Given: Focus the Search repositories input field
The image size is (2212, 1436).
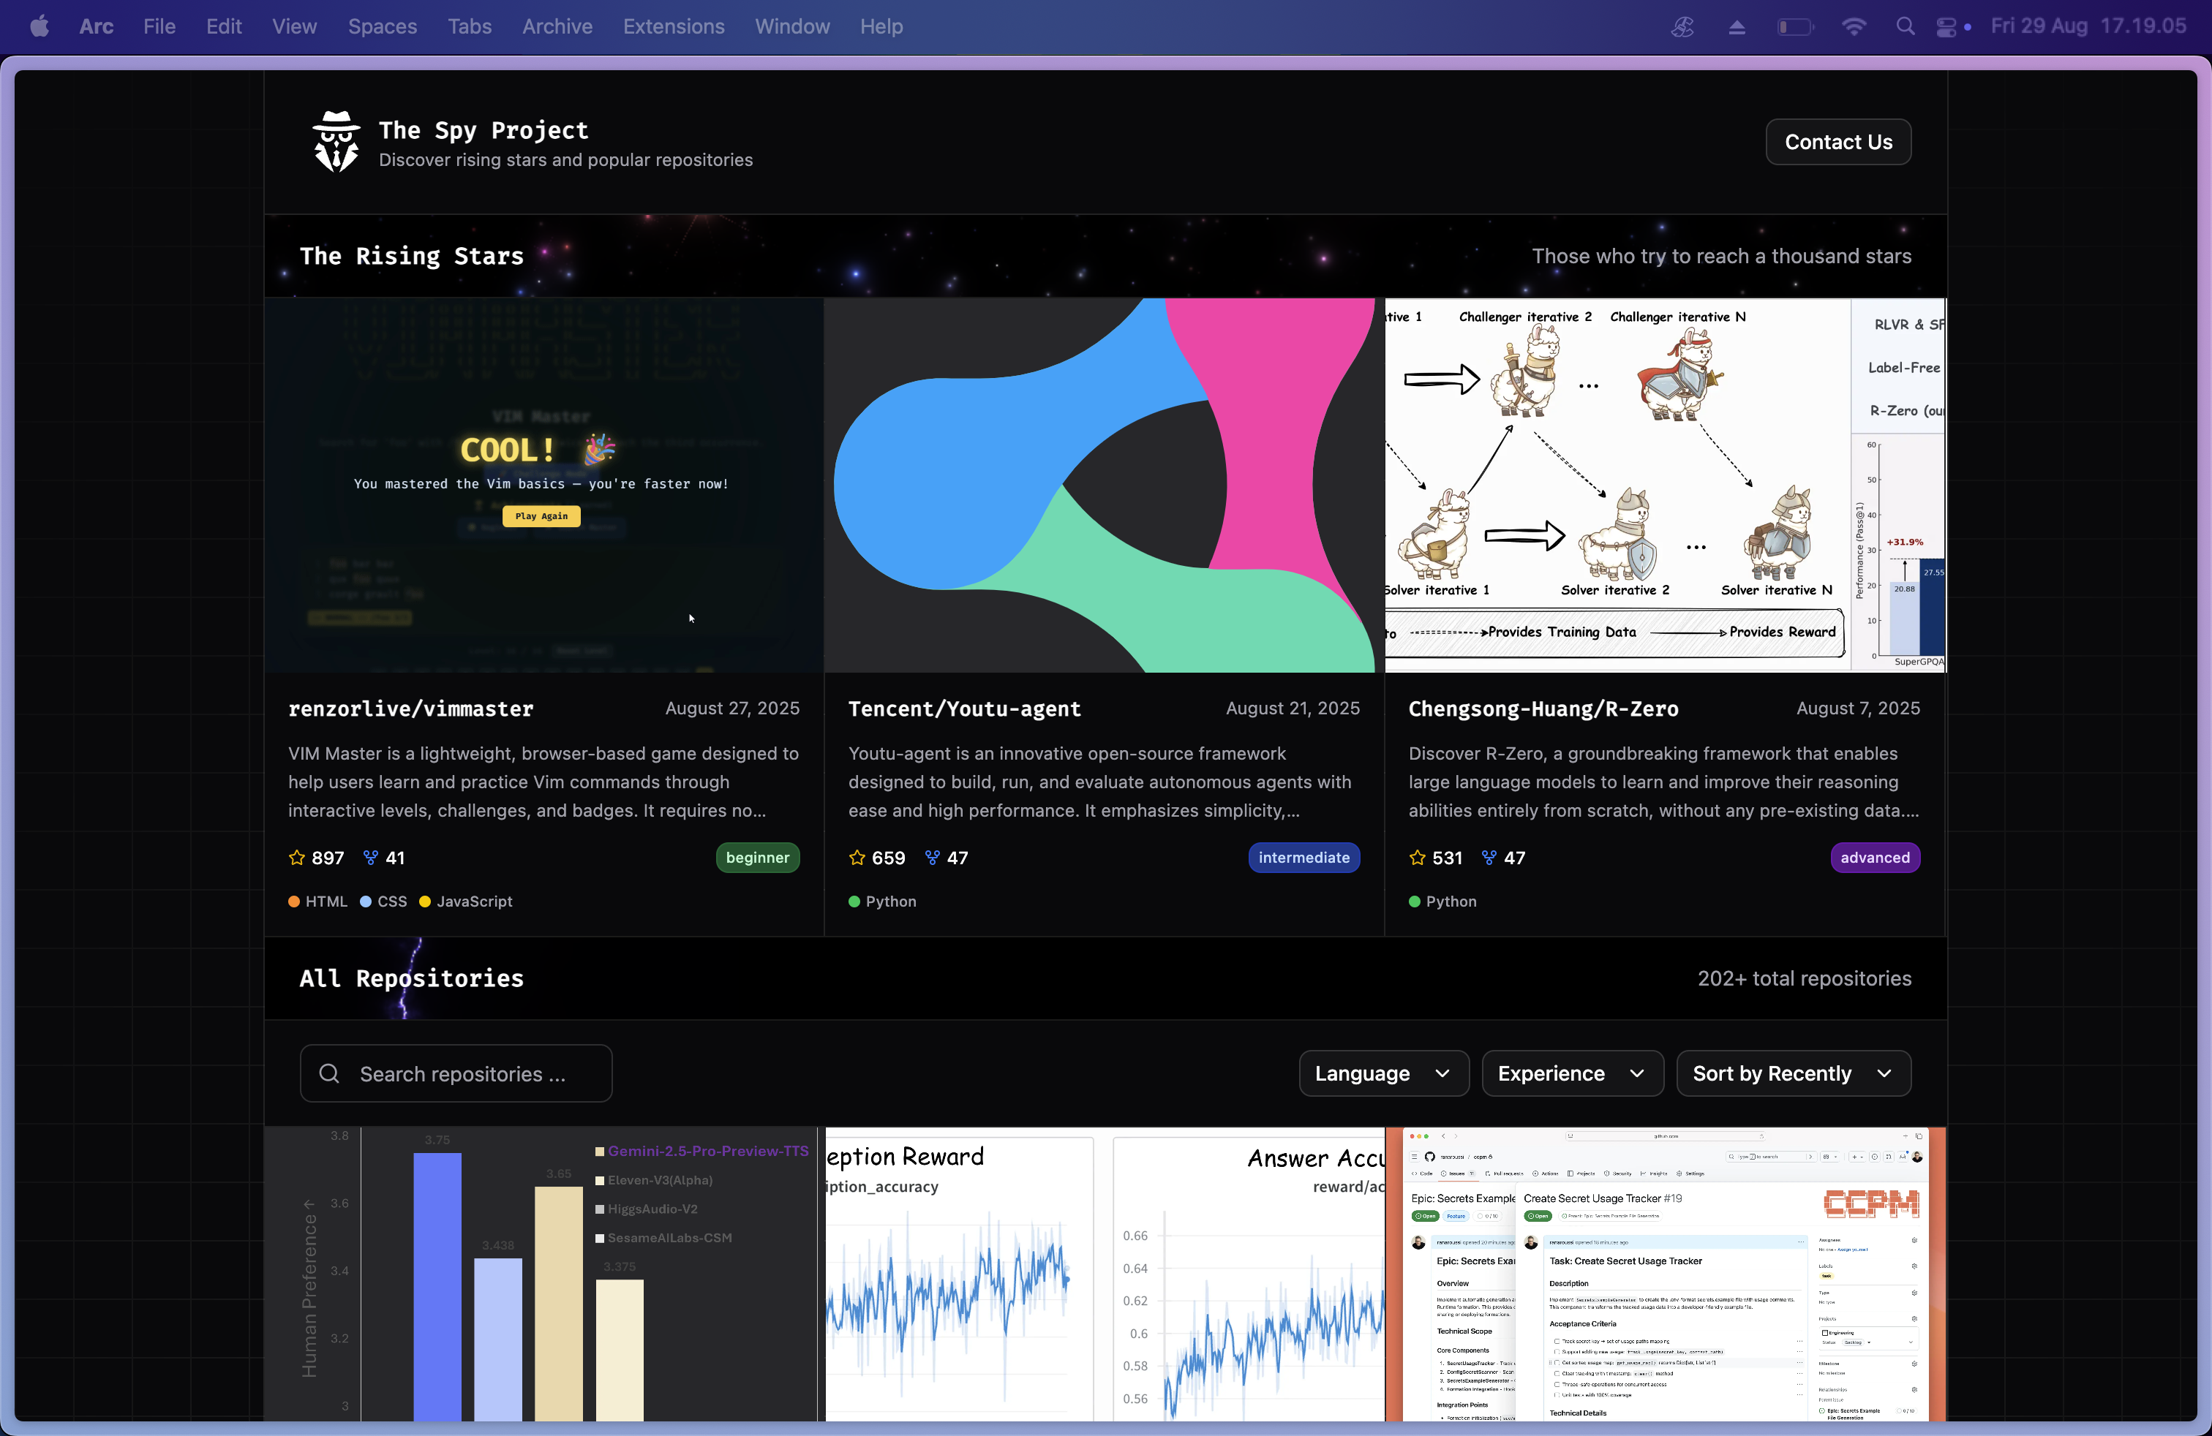Looking at the screenshot, I should [x=456, y=1074].
